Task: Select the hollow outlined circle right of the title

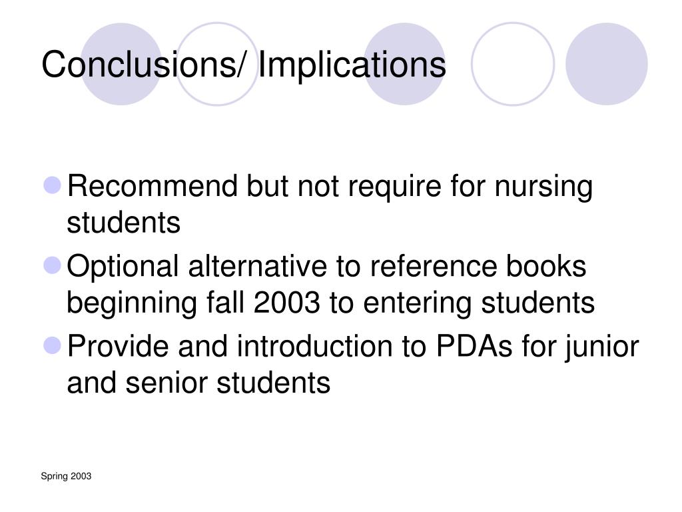Action: click(513, 64)
